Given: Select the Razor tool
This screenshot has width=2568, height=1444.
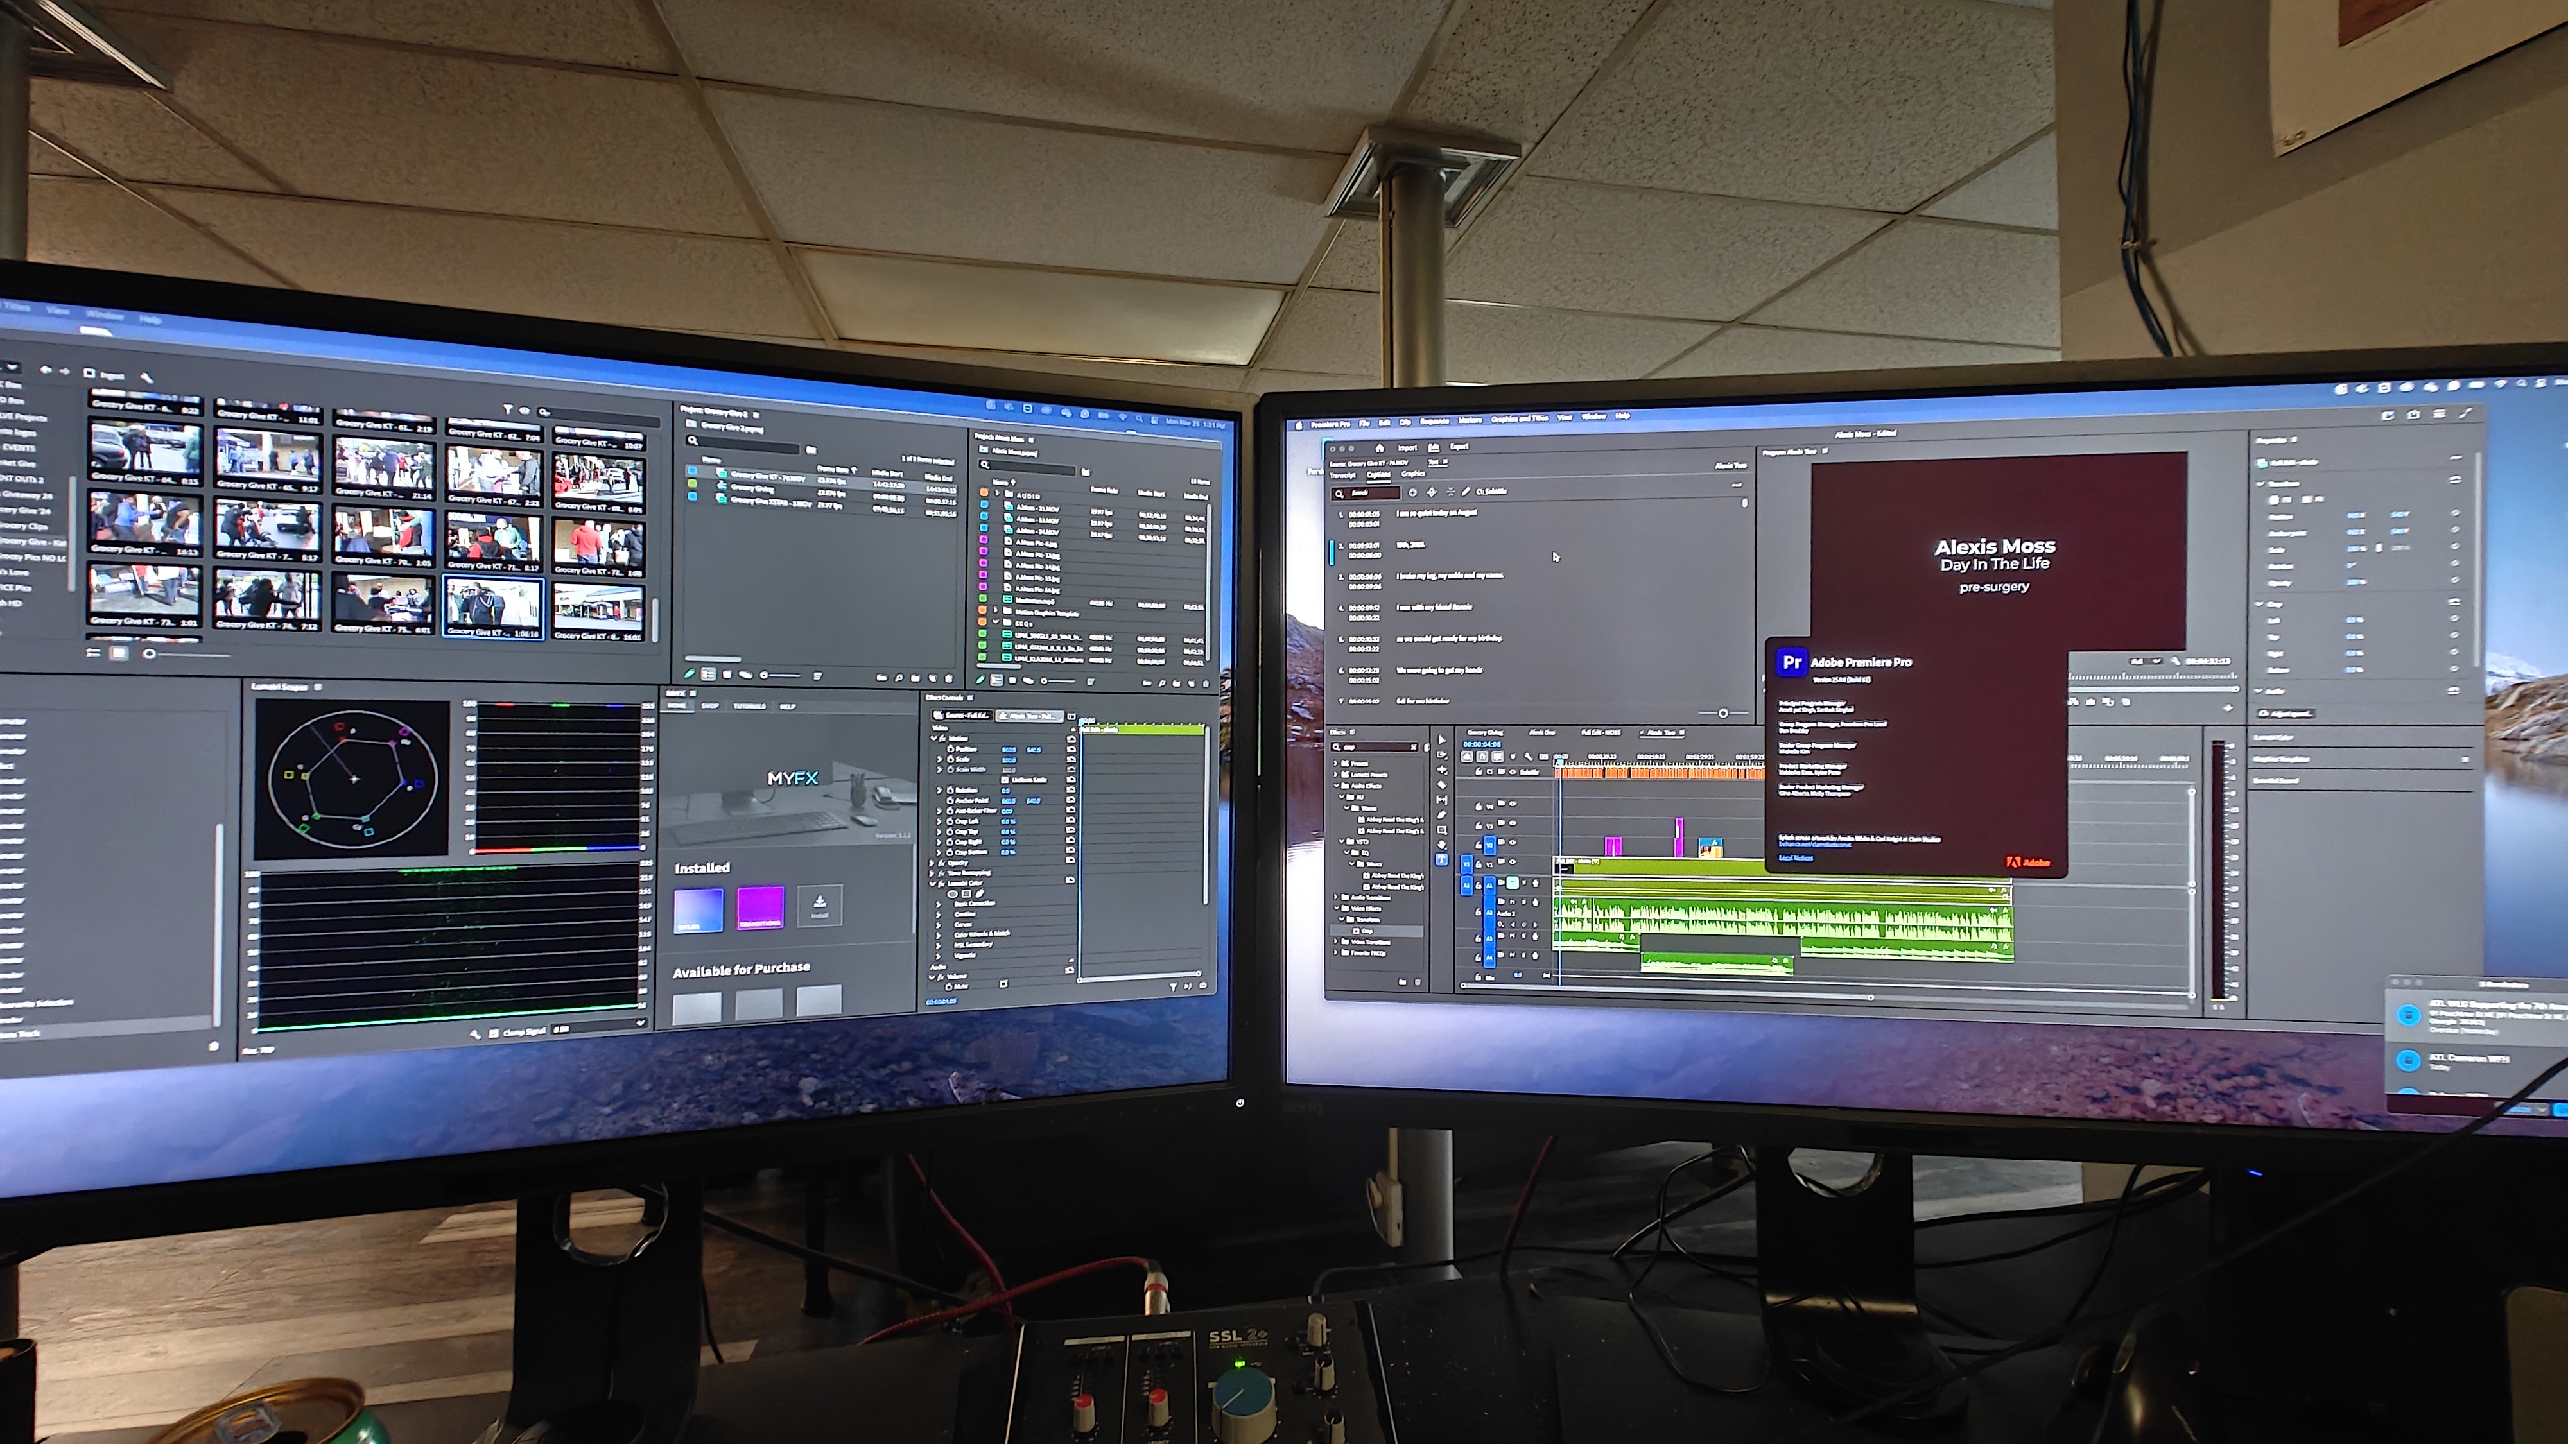Looking at the screenshot, I should [x=1441, y=784].
